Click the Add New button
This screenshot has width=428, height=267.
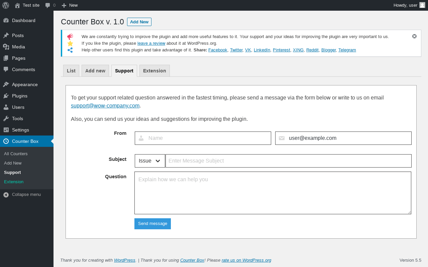coord(139,22)
